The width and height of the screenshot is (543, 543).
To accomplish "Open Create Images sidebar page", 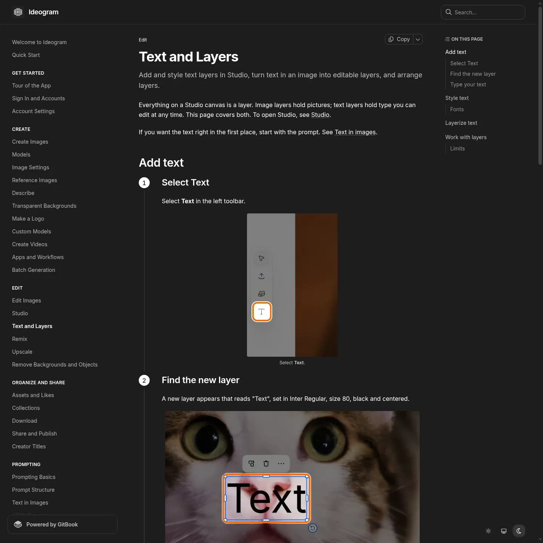I will point(30,142).
